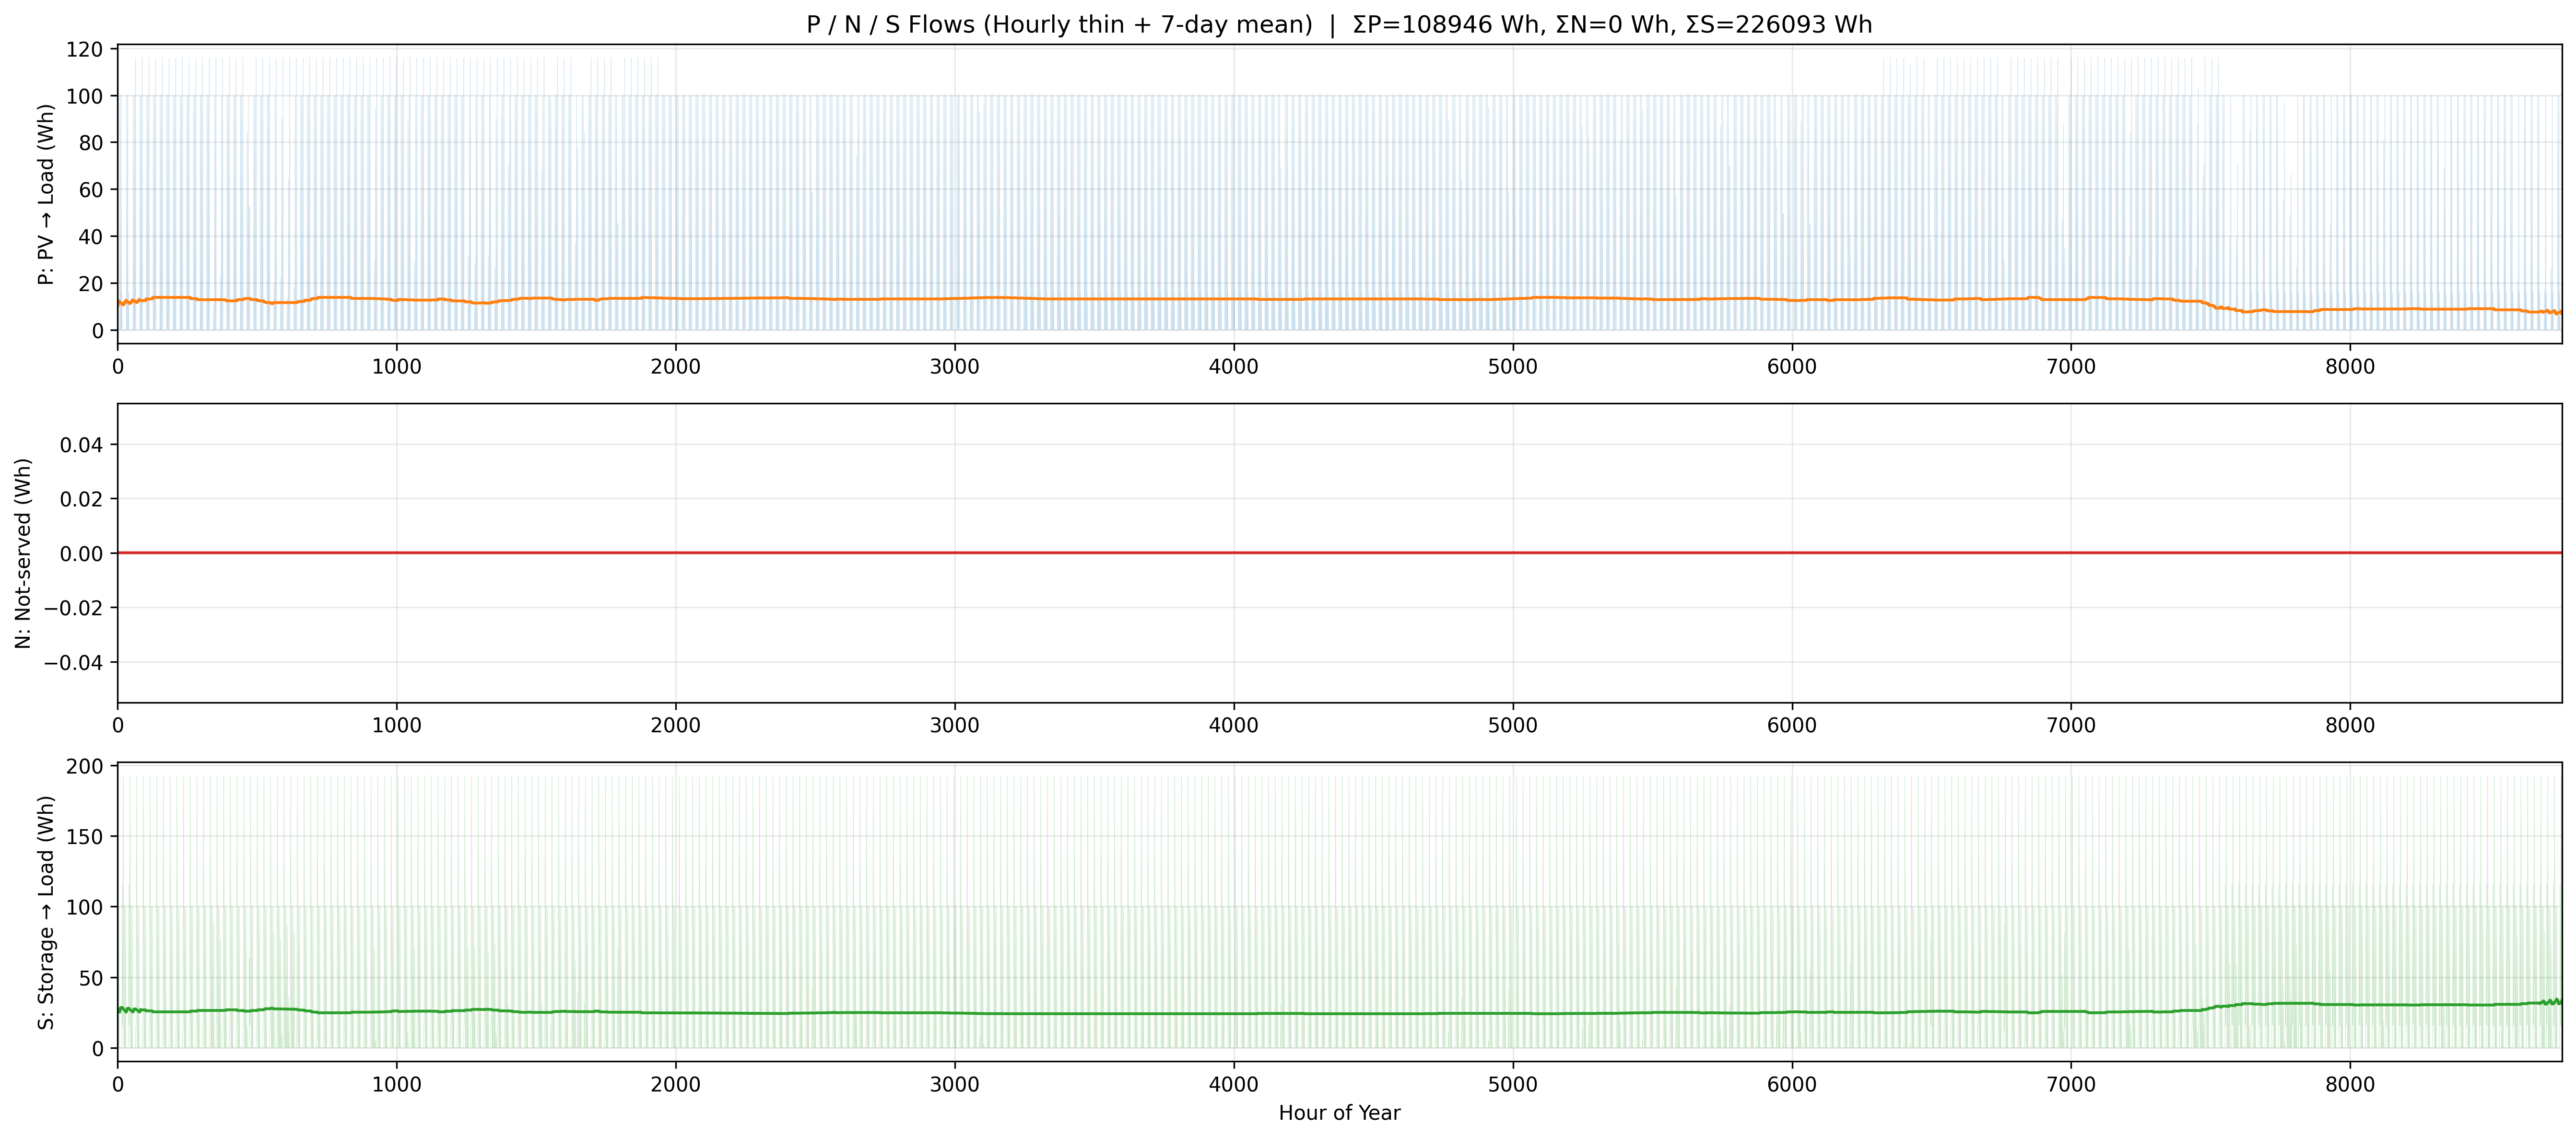Click x-tick 7000 under the Not-served plot
The width and height of the screenshot is (2576, 1138).
tap(2071, 725)
